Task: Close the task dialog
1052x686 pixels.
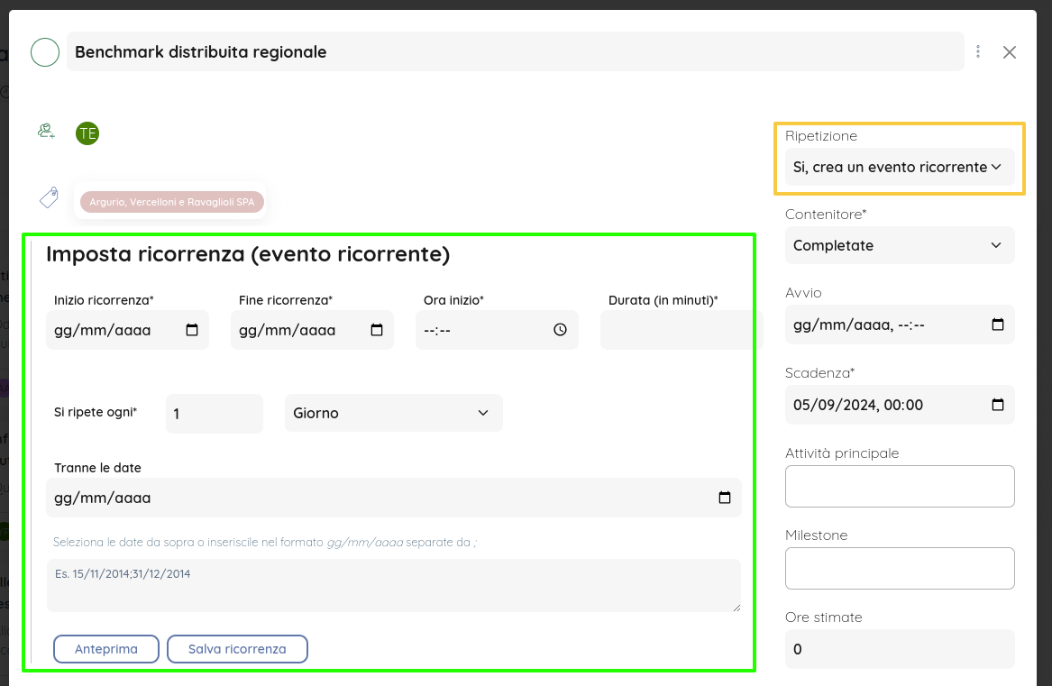Action: pyautogui.click(x=1010, y=52)
